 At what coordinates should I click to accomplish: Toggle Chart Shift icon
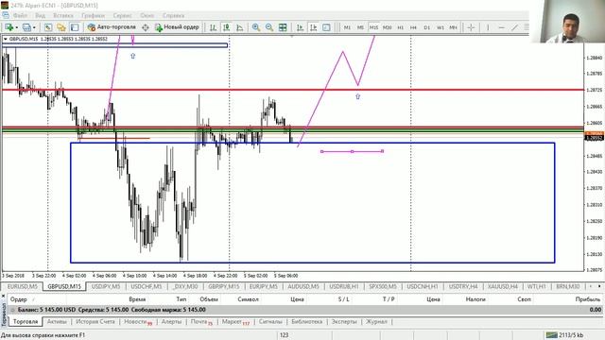313,27
